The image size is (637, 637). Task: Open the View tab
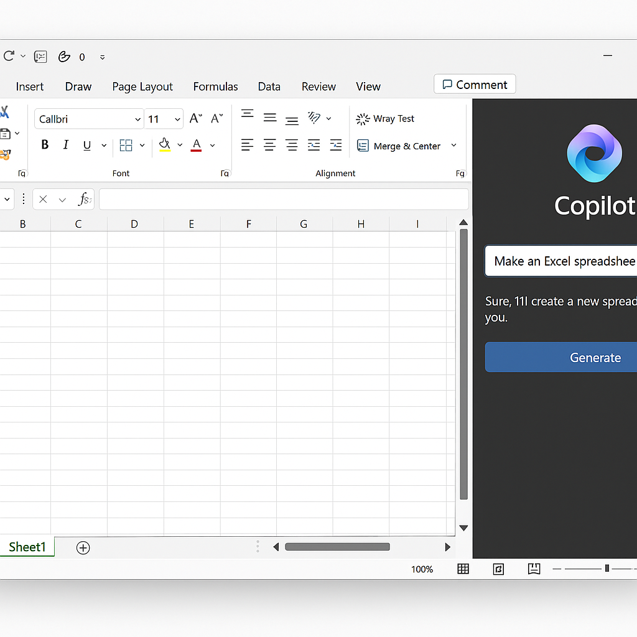click(x=368, y=86)
